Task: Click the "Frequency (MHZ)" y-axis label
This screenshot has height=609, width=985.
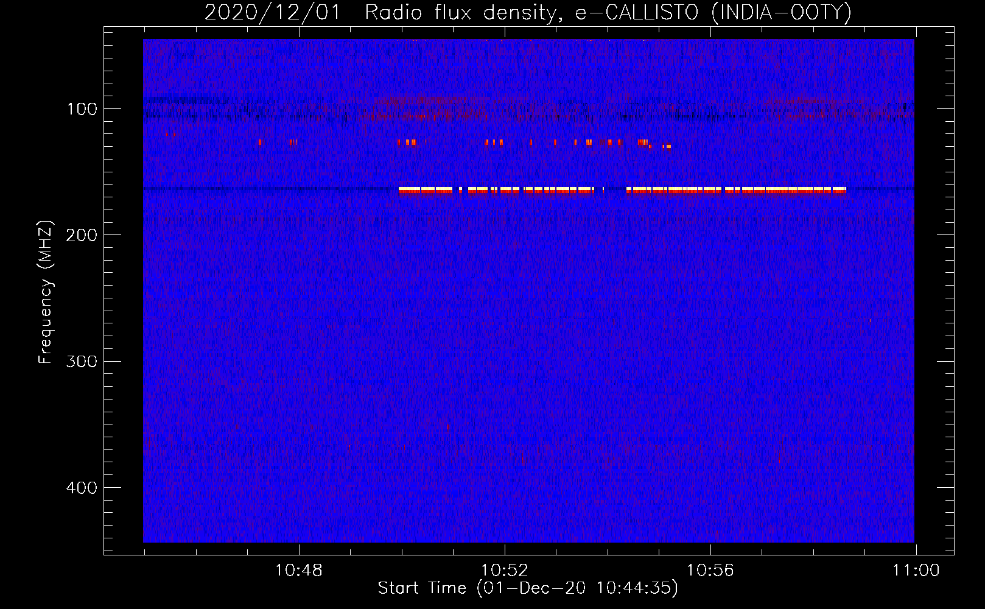Action: pos(46,292)
